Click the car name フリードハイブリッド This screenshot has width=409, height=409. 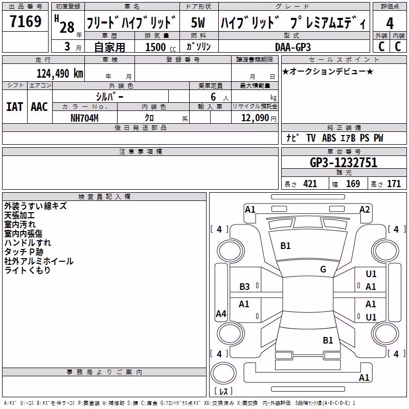pos(131,22)
